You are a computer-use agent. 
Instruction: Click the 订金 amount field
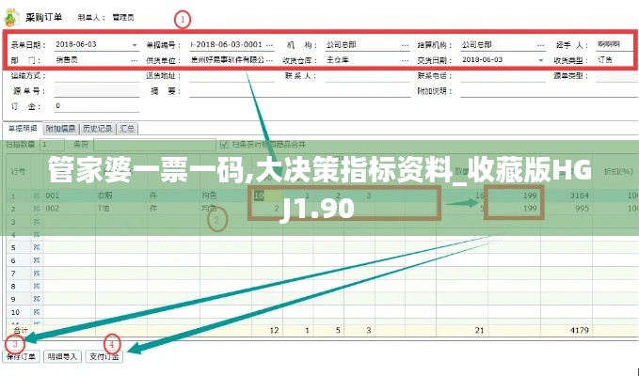coord(97,106)
